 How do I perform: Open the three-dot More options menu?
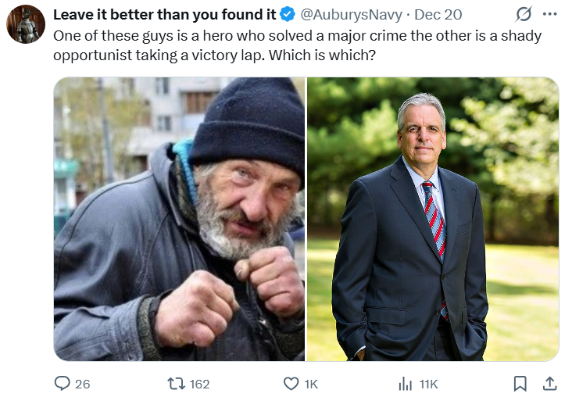pos(549,15)
